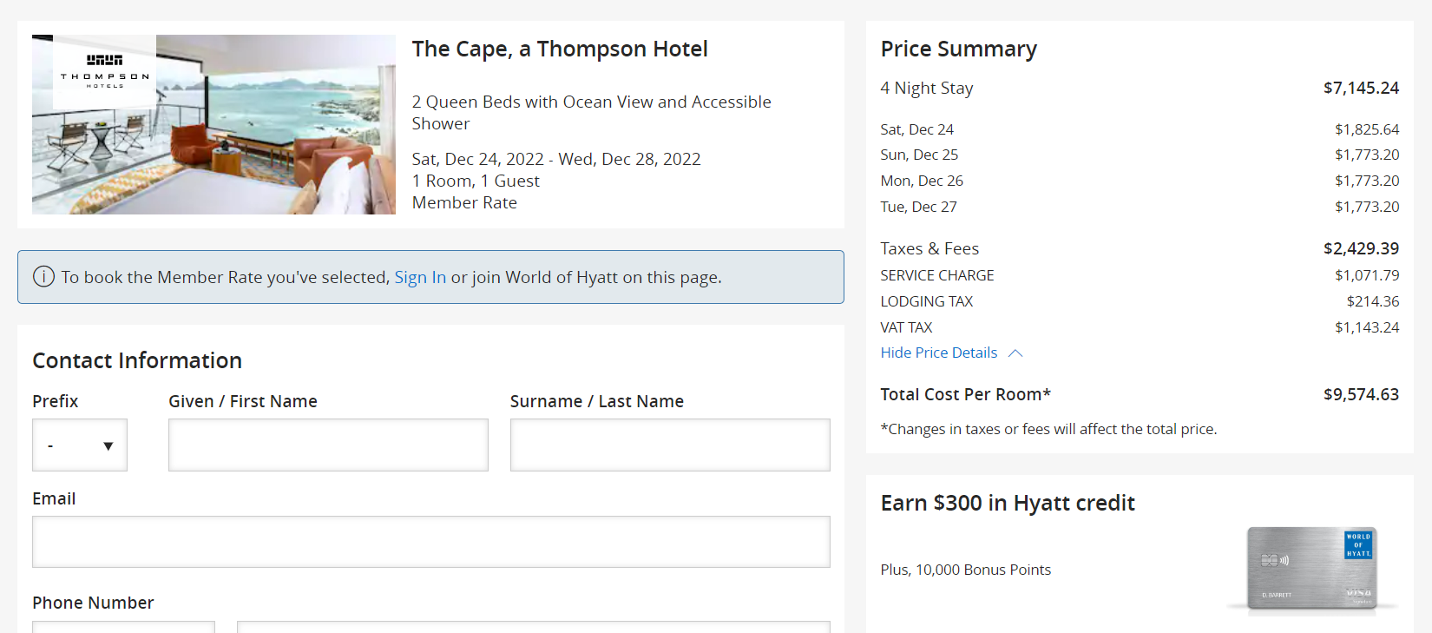The width and height of the screenshot is (1432, 633).
Task: Click the Earn $300 in Hyatt credit heading
Action: (x=1008, y=503)
